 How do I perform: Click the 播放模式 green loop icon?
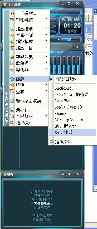[x=12, y=41]
